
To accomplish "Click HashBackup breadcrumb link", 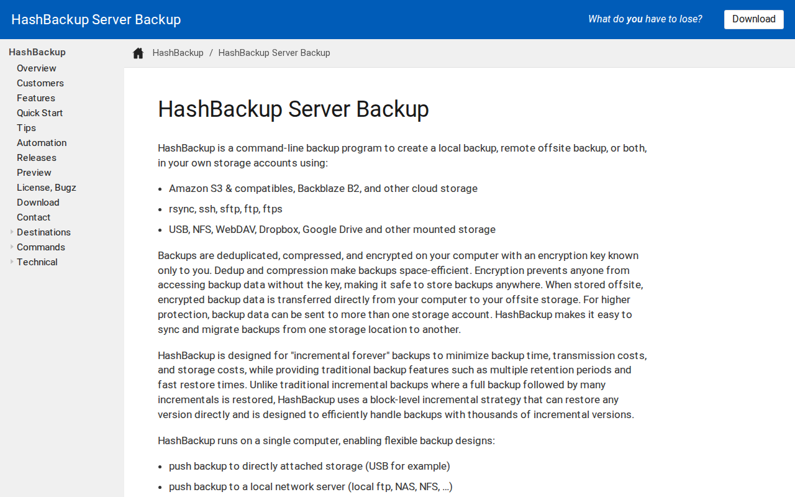I will pos(178,53).
